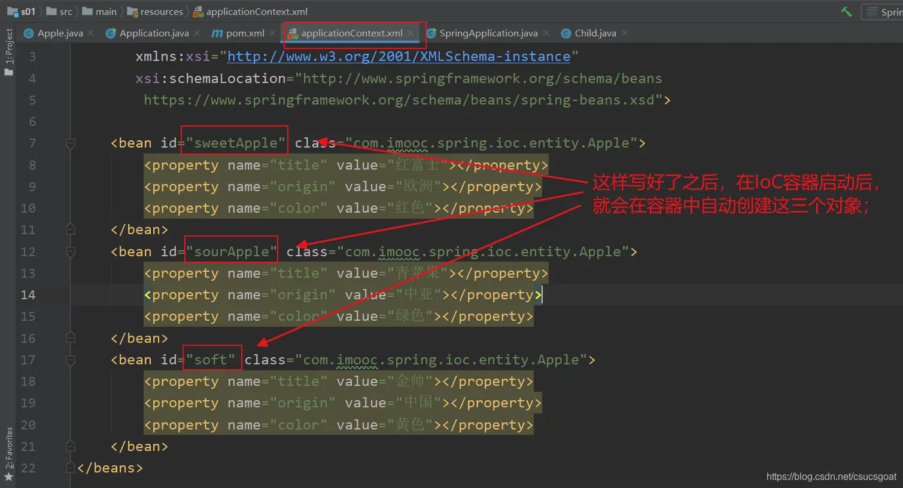Click the closing beans tag fold marker

tap(70, 468)
